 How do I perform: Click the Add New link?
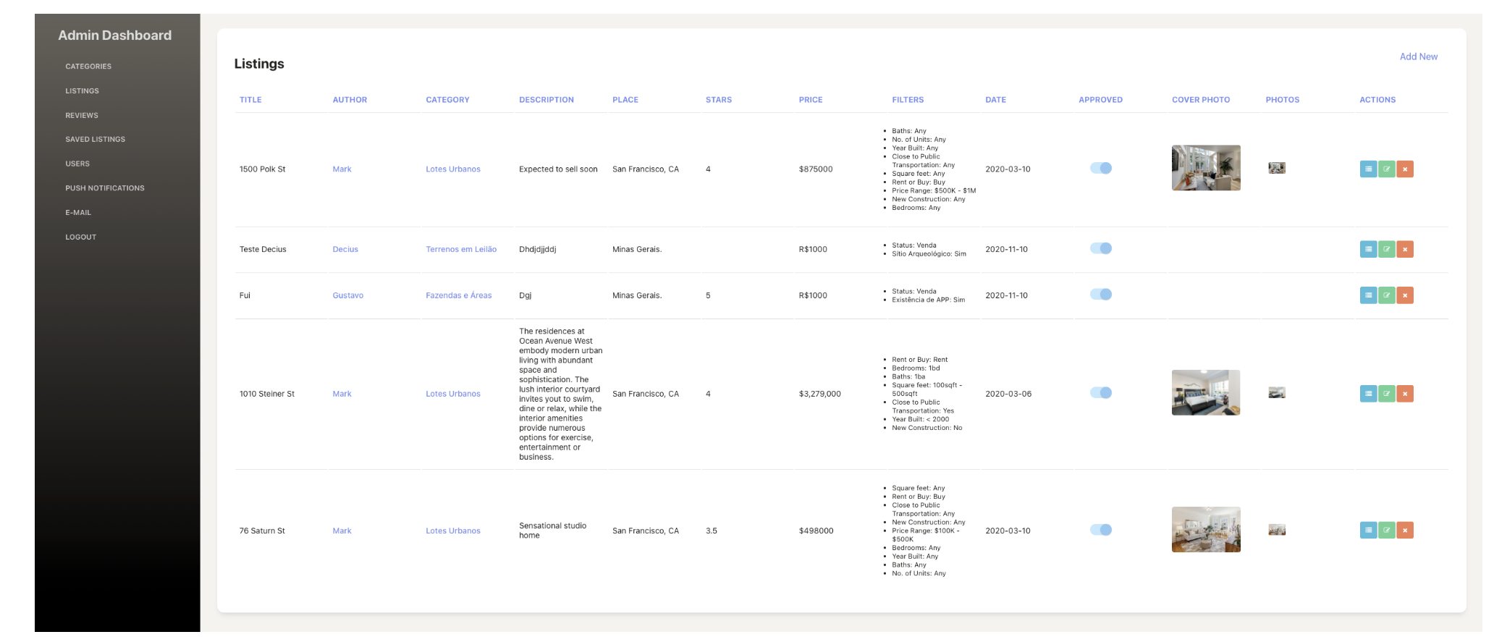[1418, 56]
